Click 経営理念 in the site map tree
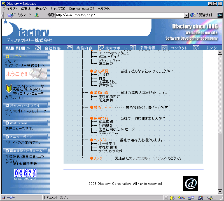The width and height of the screenshot is (224, 201). point(106,86)
